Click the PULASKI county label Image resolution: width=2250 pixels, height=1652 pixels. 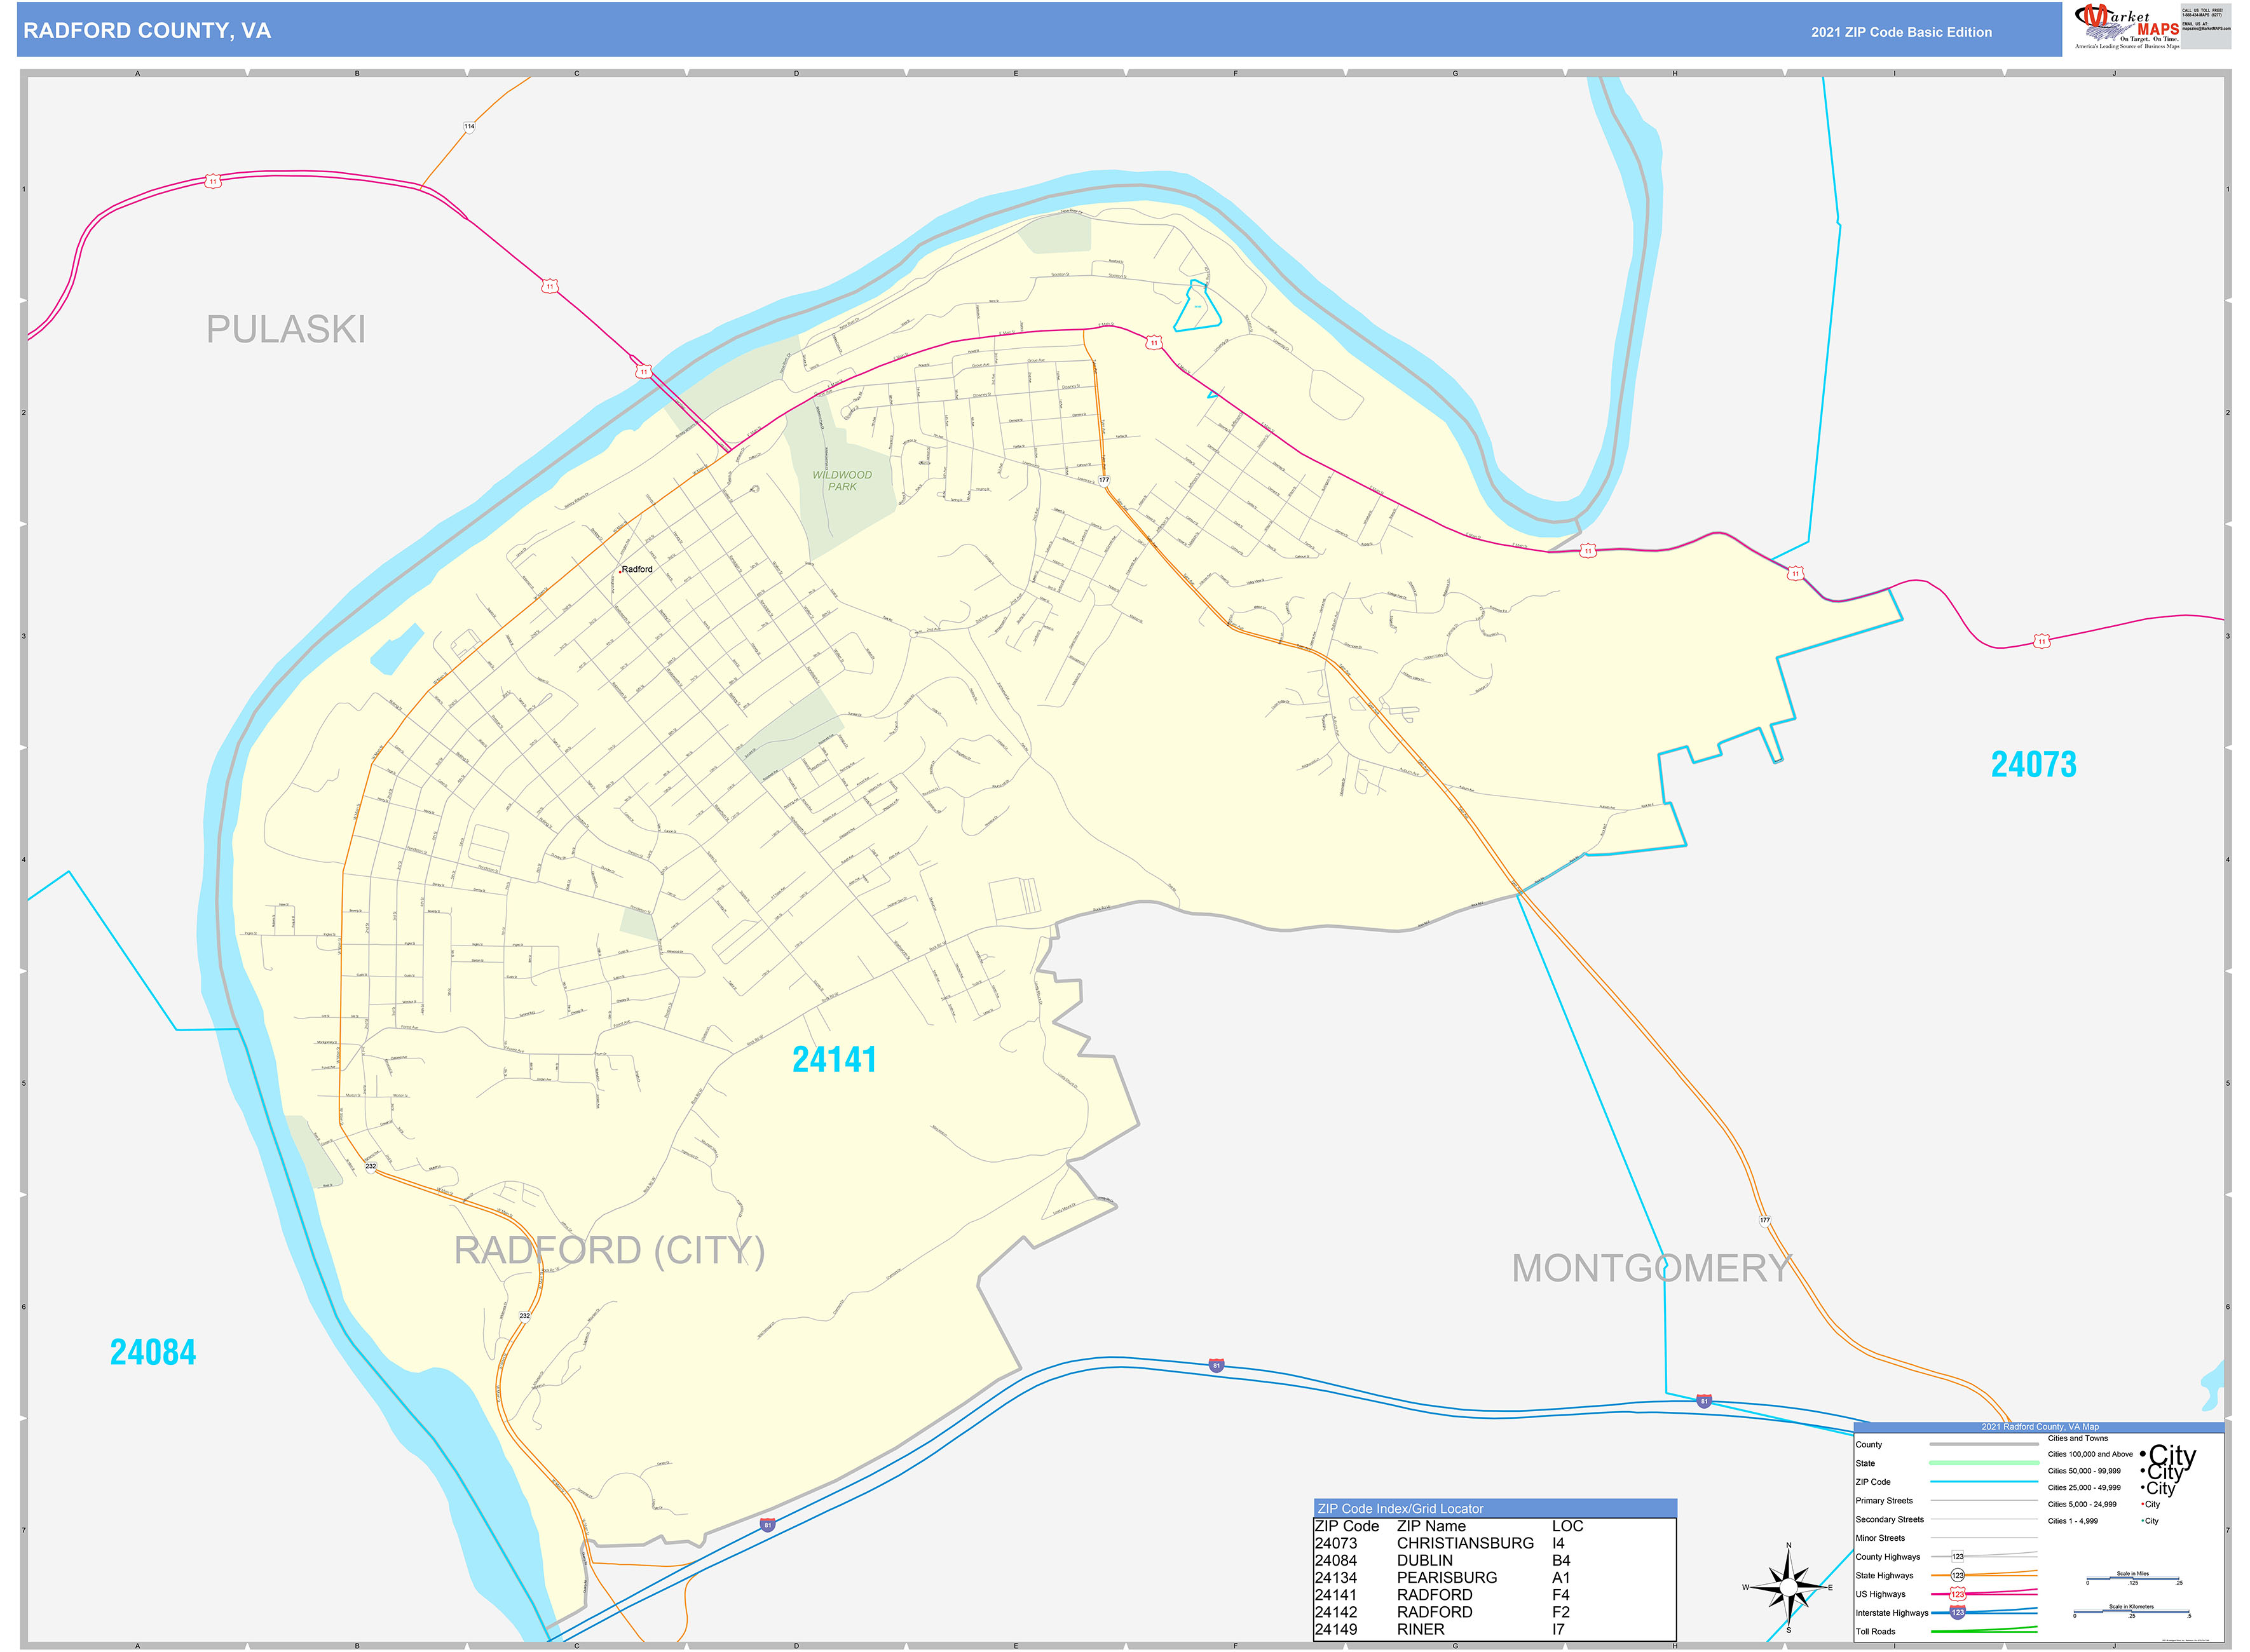(x=286, y=330)
